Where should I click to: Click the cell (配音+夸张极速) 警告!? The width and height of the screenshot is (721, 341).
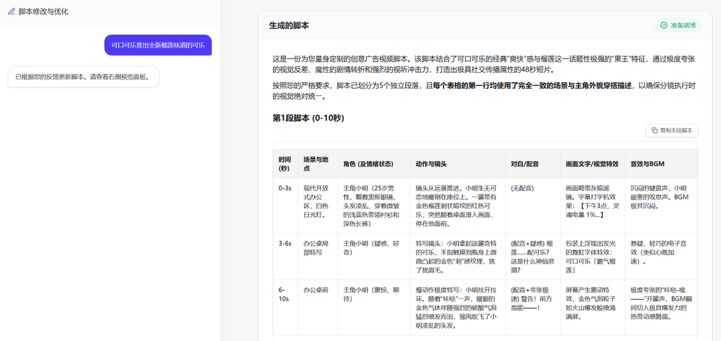[x=532, y=307]
